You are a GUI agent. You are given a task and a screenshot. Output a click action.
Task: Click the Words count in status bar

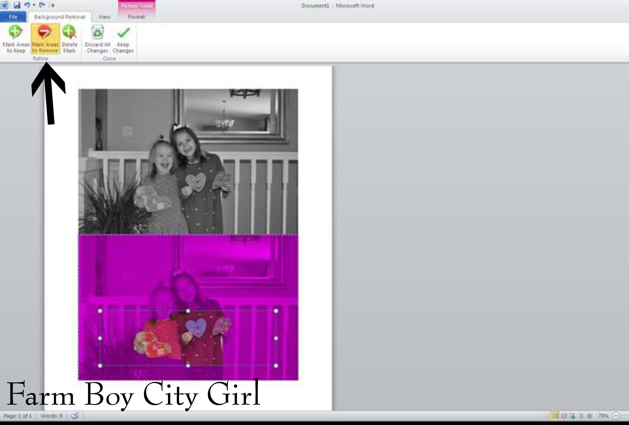51,416
